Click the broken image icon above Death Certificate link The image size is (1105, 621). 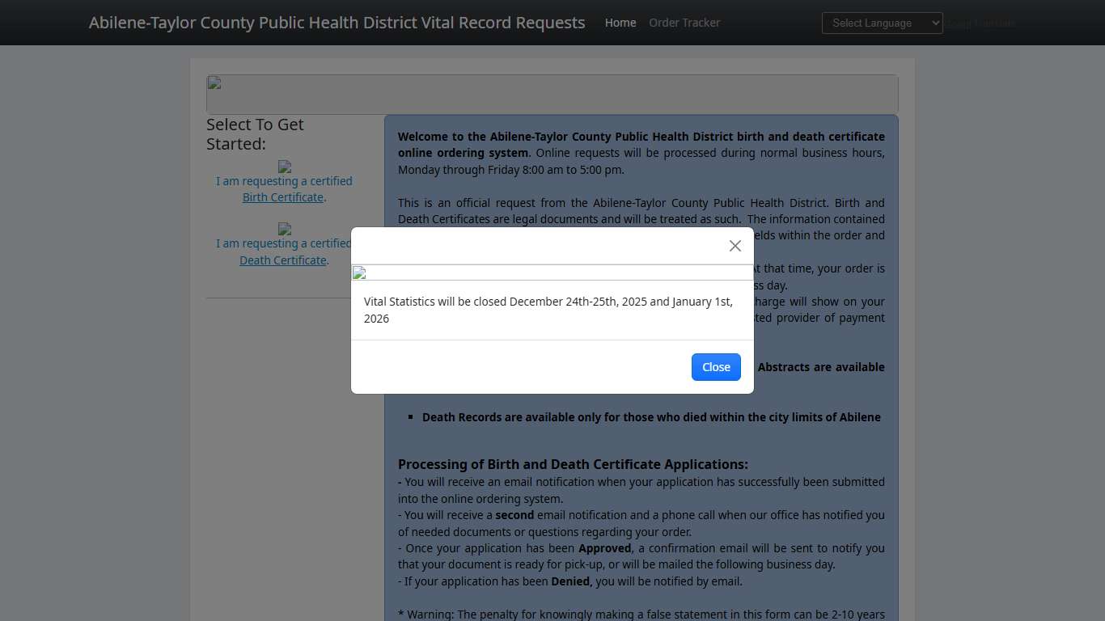[284, 228]
